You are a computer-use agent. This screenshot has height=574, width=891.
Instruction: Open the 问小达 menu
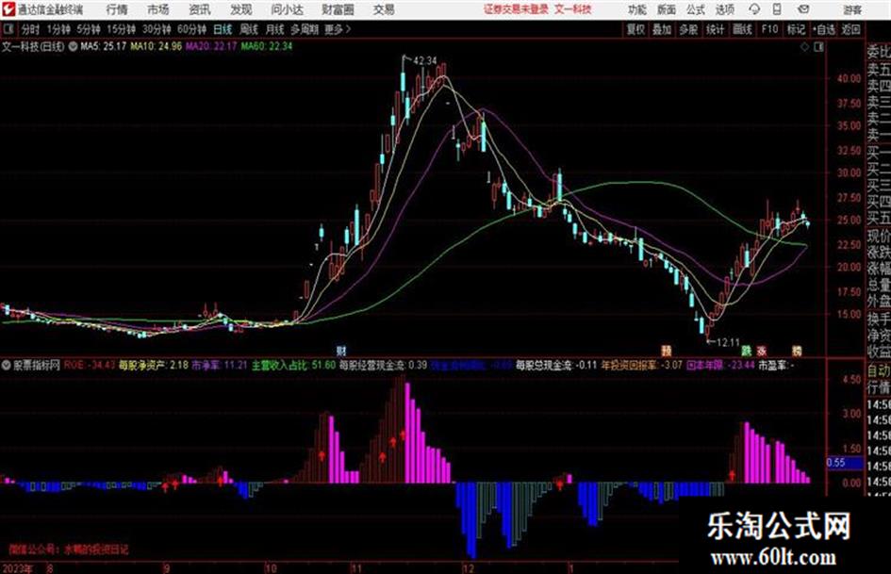pos(287,9)
